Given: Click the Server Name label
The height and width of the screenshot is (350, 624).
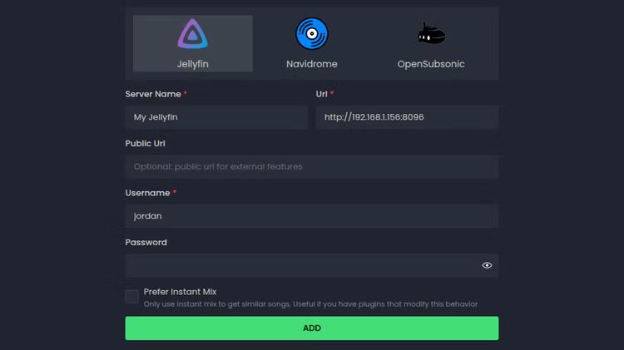Looking at the screenshot, I should [x=153, y=94].
